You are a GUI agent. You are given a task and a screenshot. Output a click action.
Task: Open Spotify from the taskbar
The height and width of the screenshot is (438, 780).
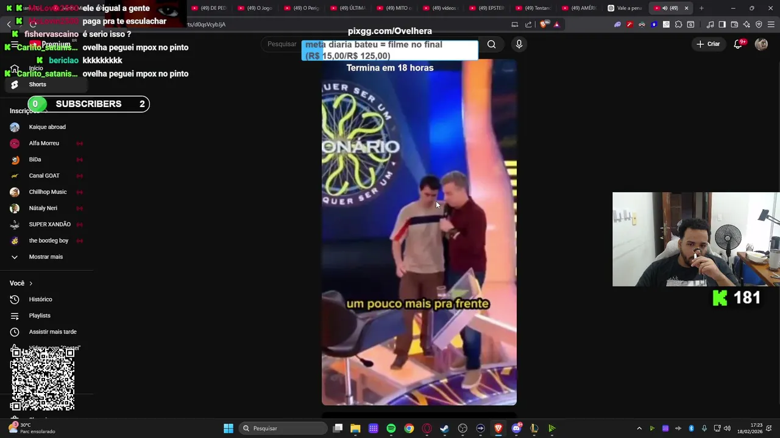(391, 428)
